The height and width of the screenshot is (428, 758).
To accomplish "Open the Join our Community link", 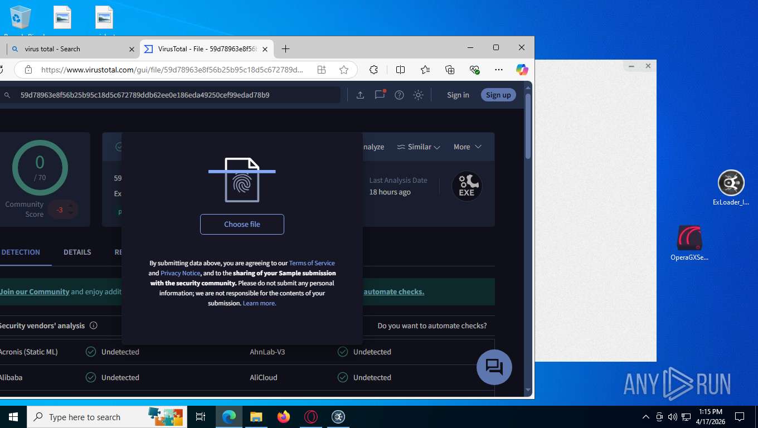I will click(35, 291).
